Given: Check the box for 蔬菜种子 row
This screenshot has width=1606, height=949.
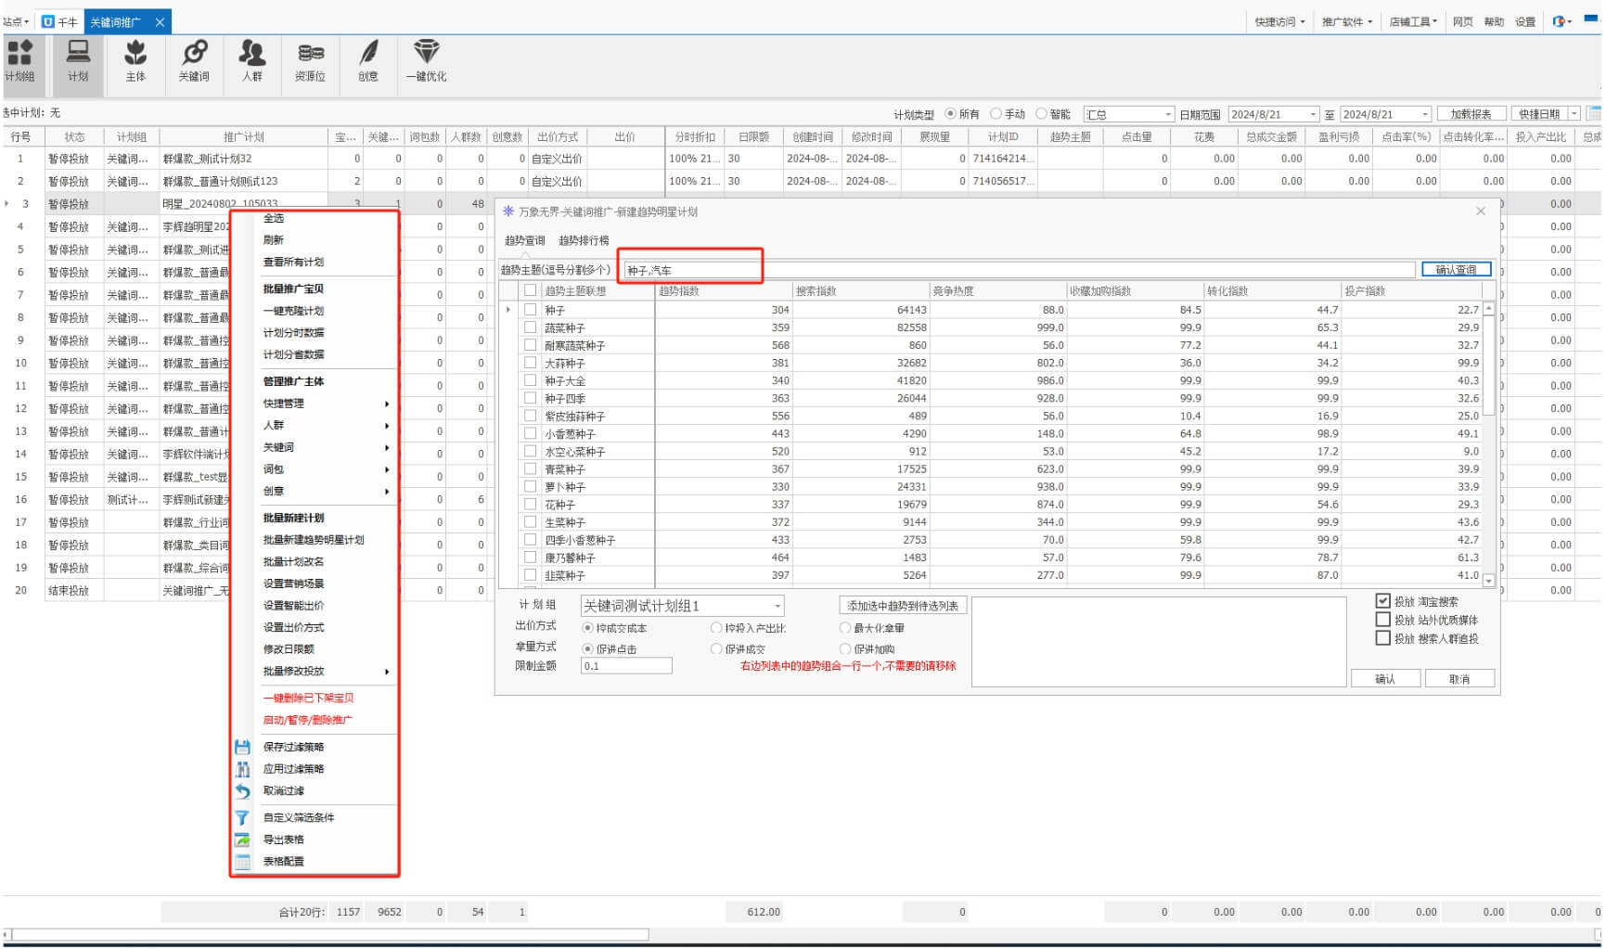Looking at the screenshot, I should (531, 327).
